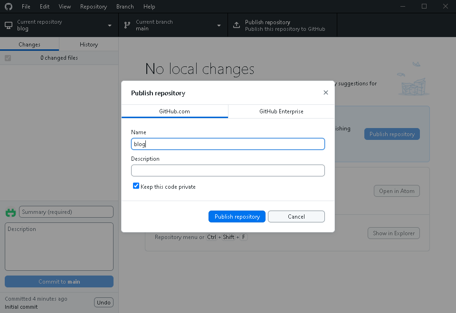Uncheck Keep this code private
This screenshot has height=313, width=456.
[x=136, y=186]
